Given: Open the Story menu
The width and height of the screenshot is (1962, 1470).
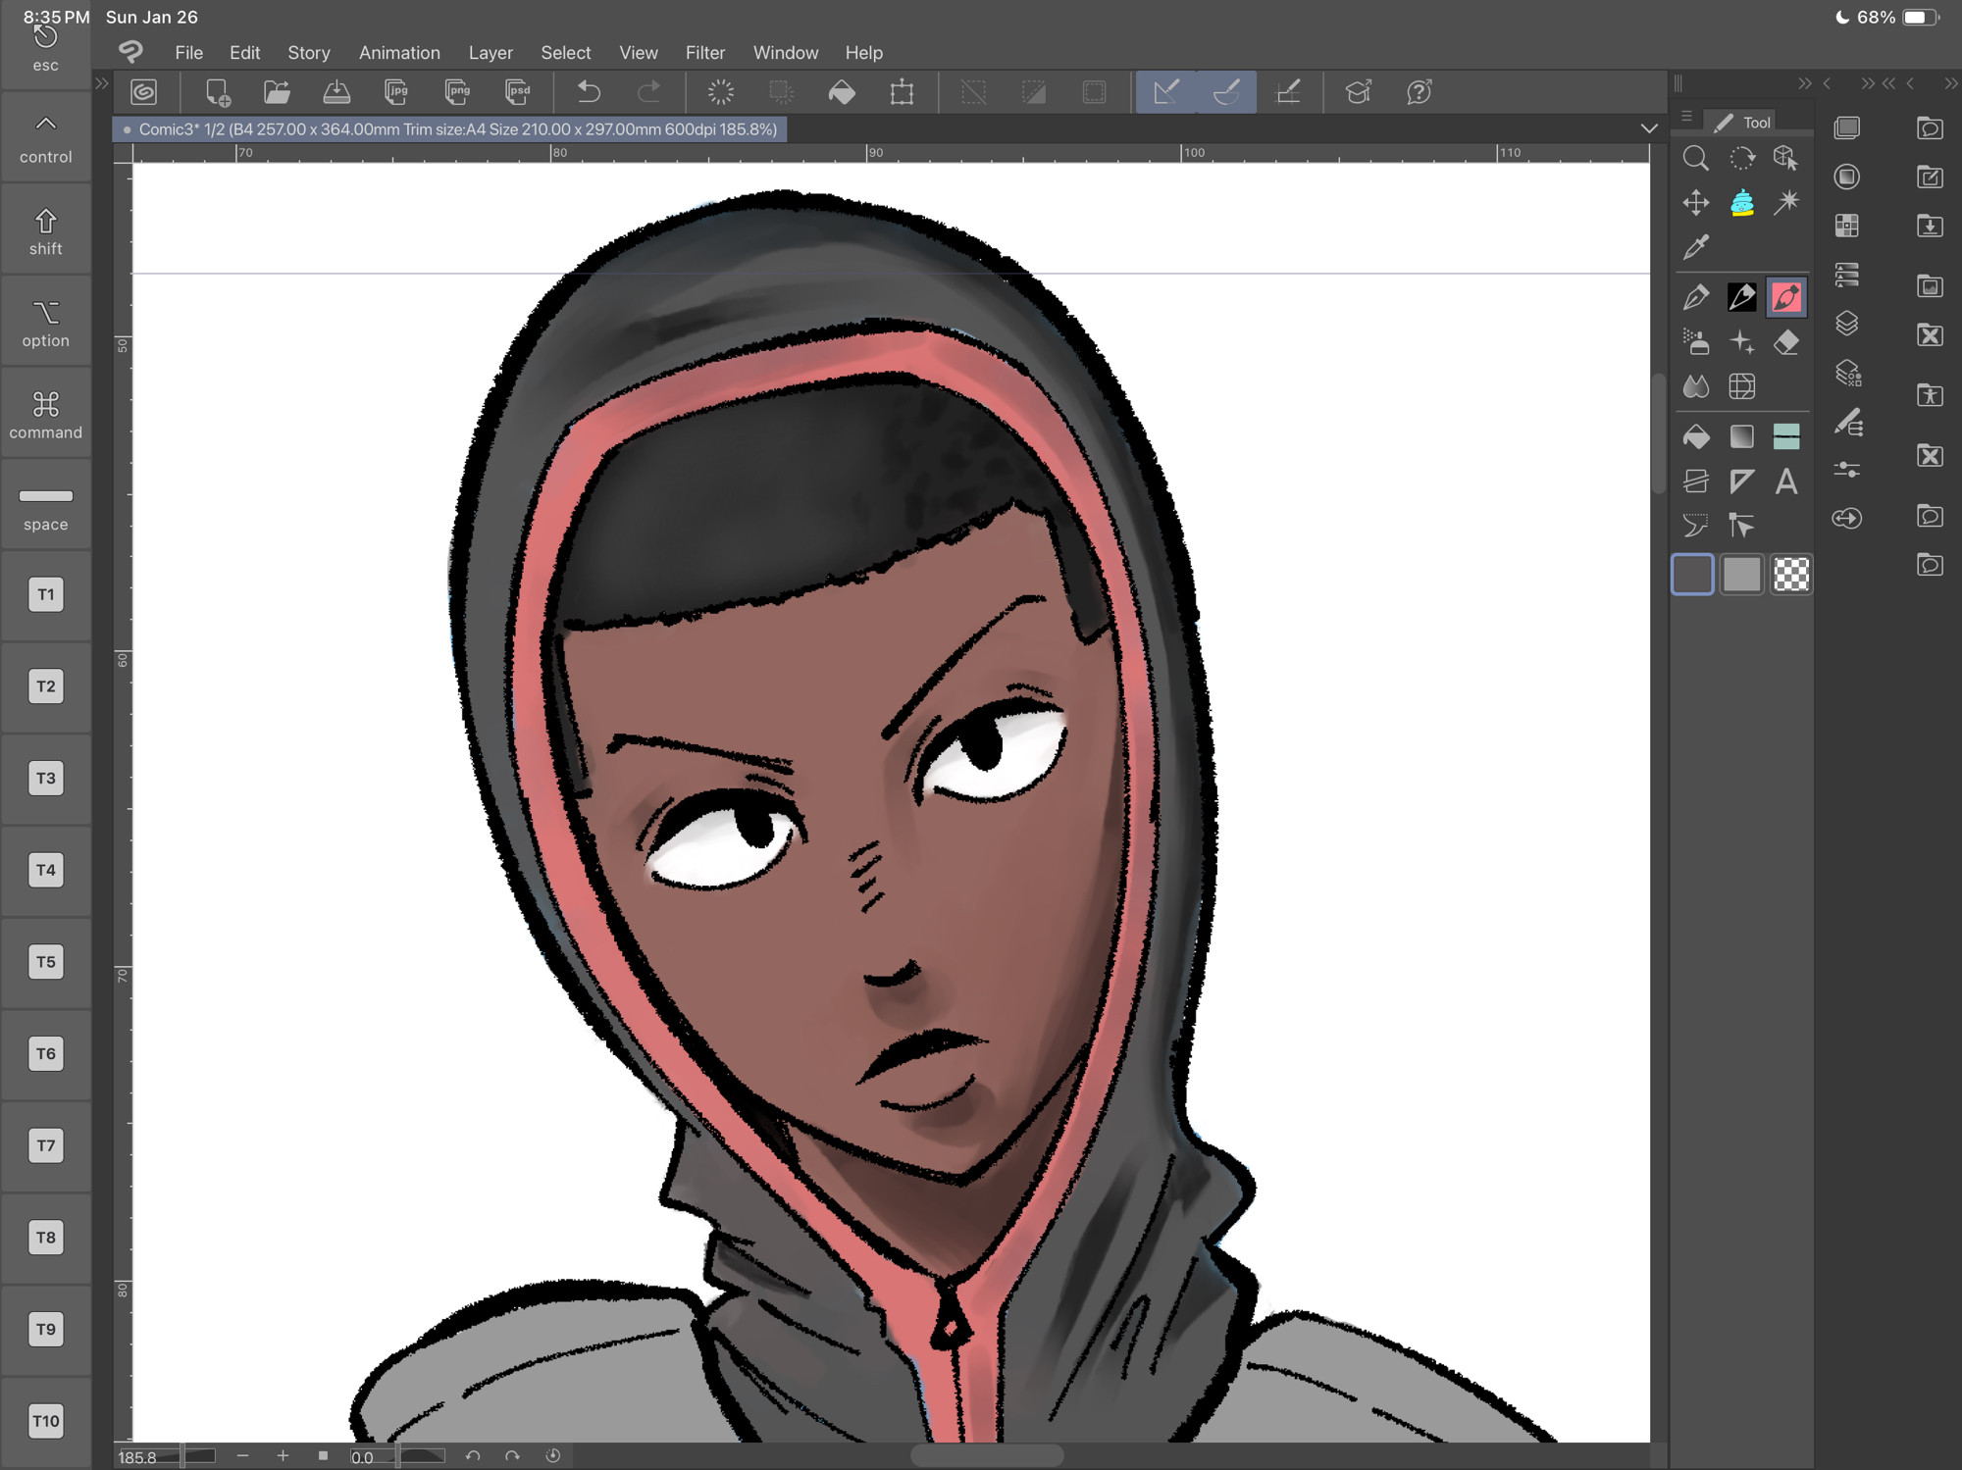Looking at the screenshot, I should click(309, 53).
